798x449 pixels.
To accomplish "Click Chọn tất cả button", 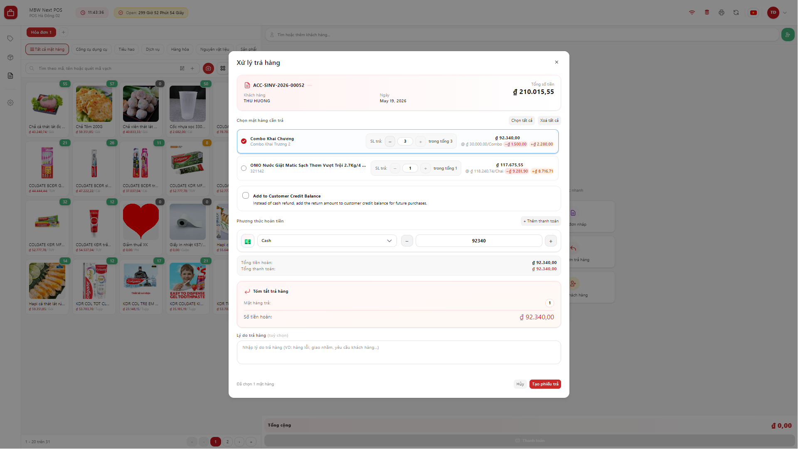I will pos(522,121).
